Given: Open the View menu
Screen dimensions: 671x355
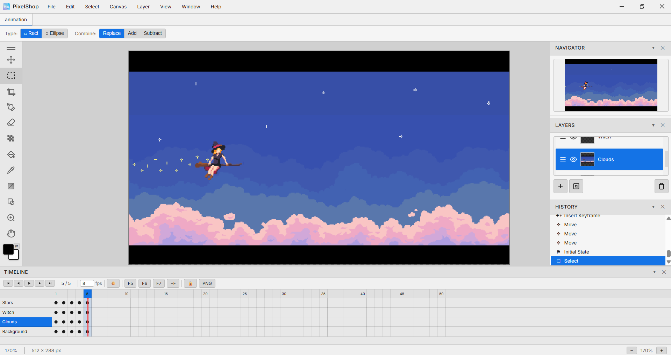Looking at the screenshot, I should [166, 7].
